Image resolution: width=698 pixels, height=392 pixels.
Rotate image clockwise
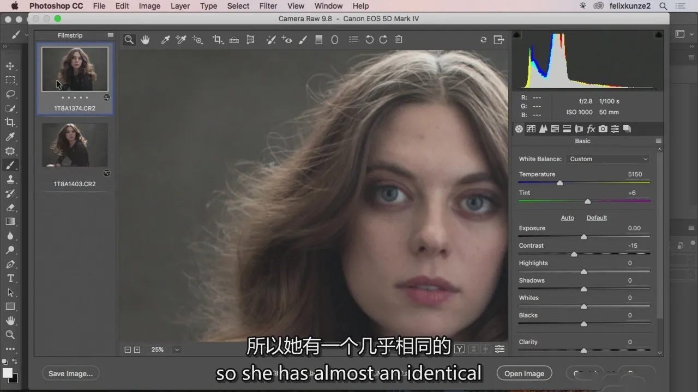[383, 40]
